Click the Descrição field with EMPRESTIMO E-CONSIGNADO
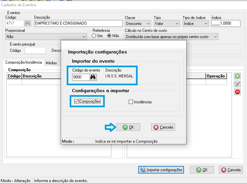Screen dimensions: 247x184 [78, 24]
